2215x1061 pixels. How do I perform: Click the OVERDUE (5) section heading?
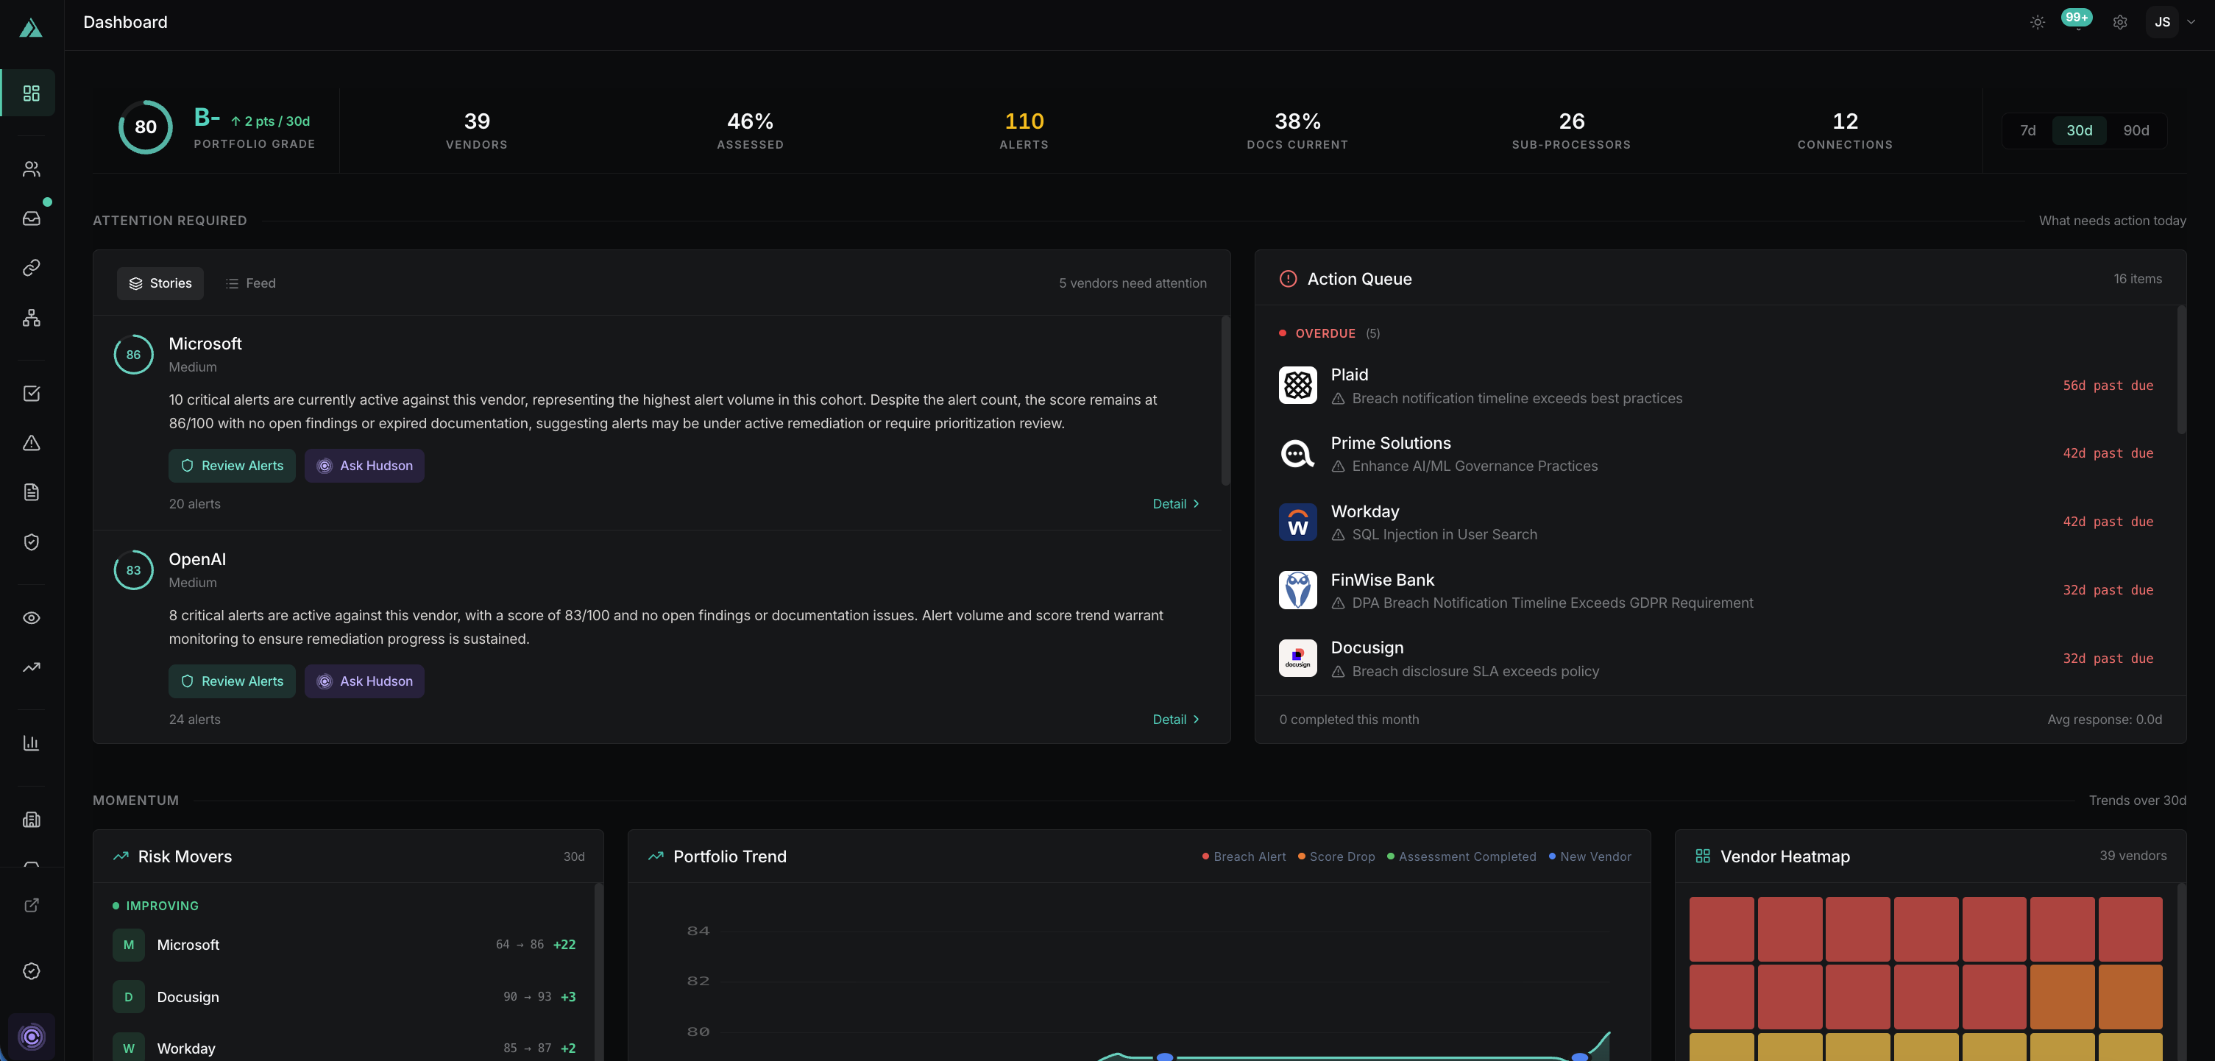tap(1329, 333)
